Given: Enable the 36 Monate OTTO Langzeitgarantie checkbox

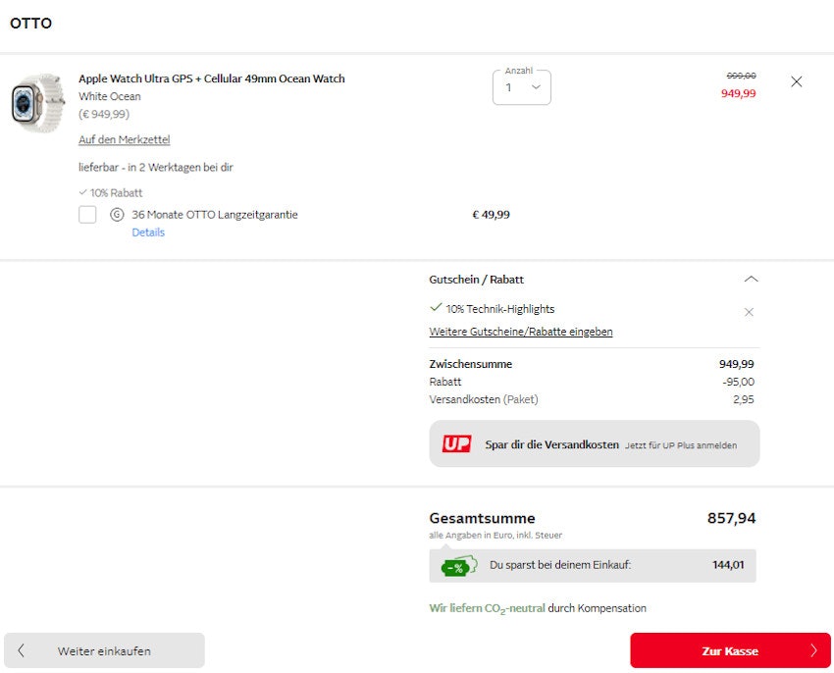Looking at the screenshot, I should pyautogui.click(x=87, y=215).
